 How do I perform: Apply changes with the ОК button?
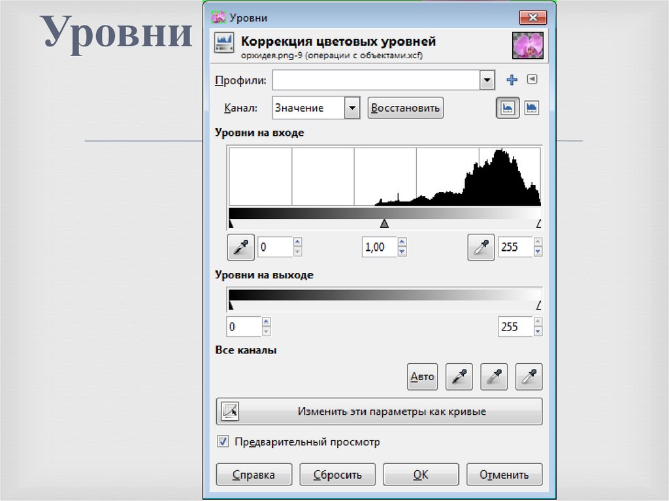pos(420,474)
